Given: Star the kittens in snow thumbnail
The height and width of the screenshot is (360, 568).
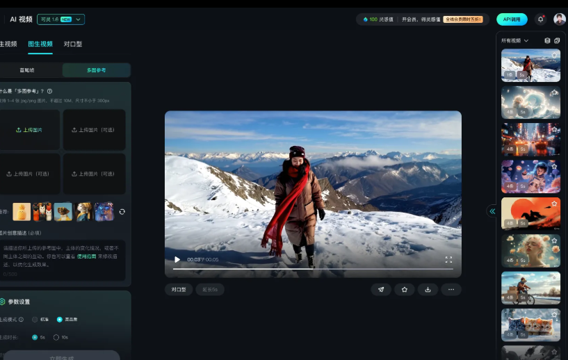Looking at the screenshot, I should [554, 315].
